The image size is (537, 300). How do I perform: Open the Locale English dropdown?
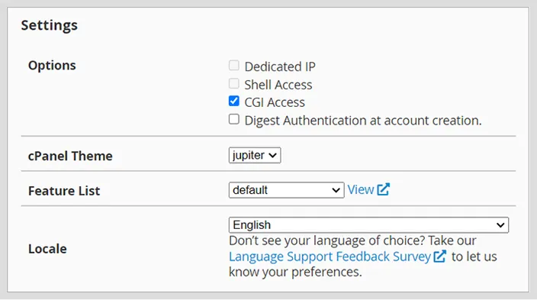click(369, 225)
